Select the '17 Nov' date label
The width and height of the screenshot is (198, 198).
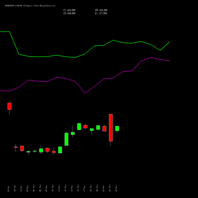pyautogui.click(x=84, y=188)
